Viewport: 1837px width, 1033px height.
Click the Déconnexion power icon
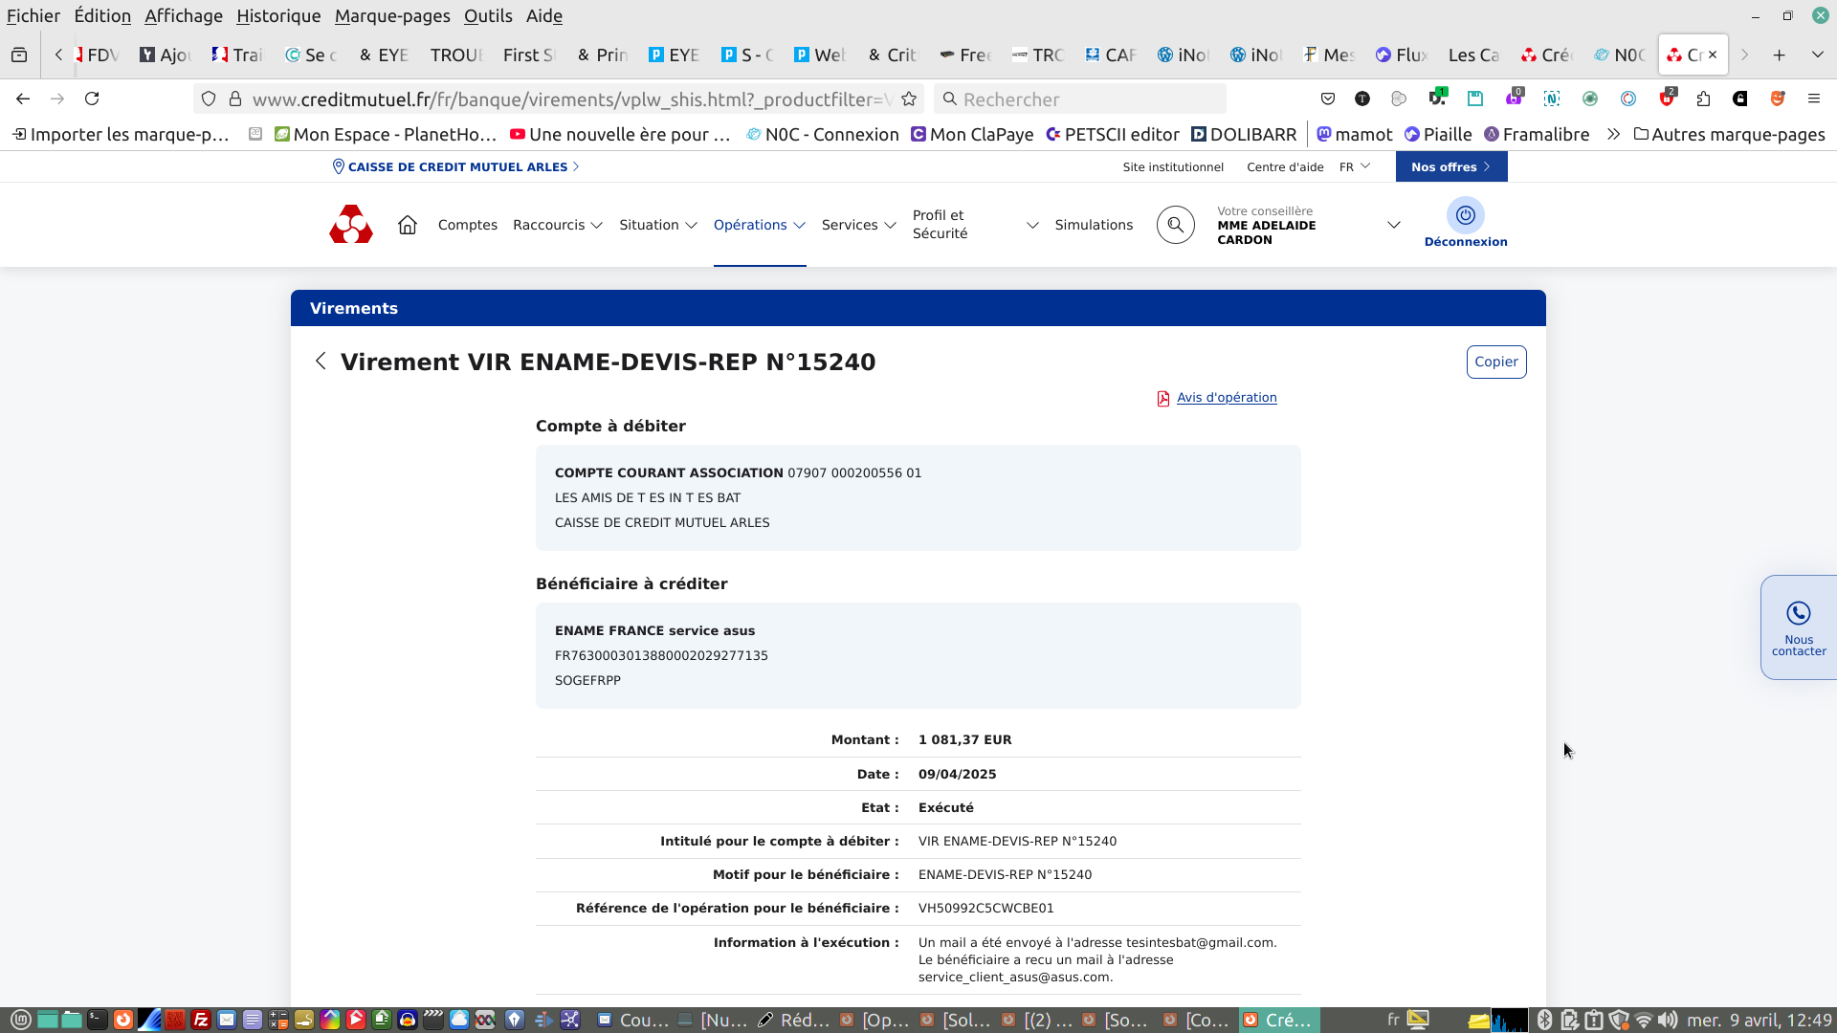point(1465,216)
